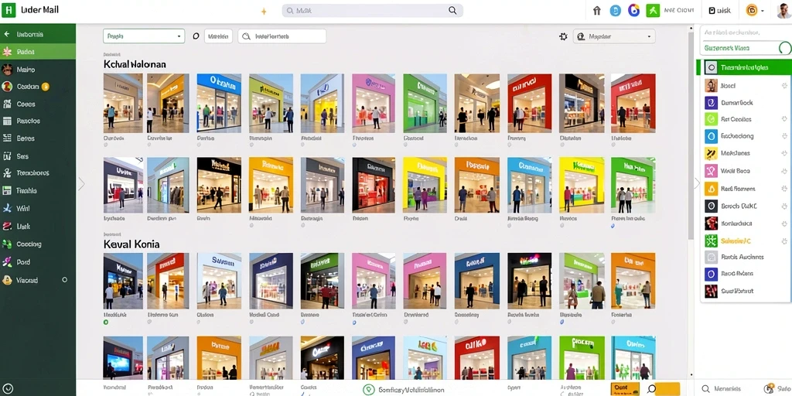The width and height of the screenshot is (792, 396).
Task: Expand the sort dropdown at top right of gallery
Action: pos(614,36)
